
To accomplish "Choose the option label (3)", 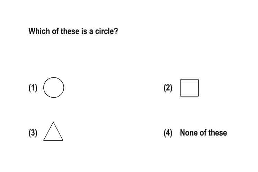I will pyautogui.click(x=33, y=133).
